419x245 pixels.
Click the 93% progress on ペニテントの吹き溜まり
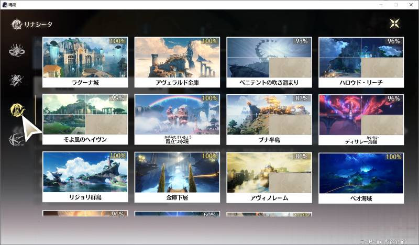pos(302,41)
